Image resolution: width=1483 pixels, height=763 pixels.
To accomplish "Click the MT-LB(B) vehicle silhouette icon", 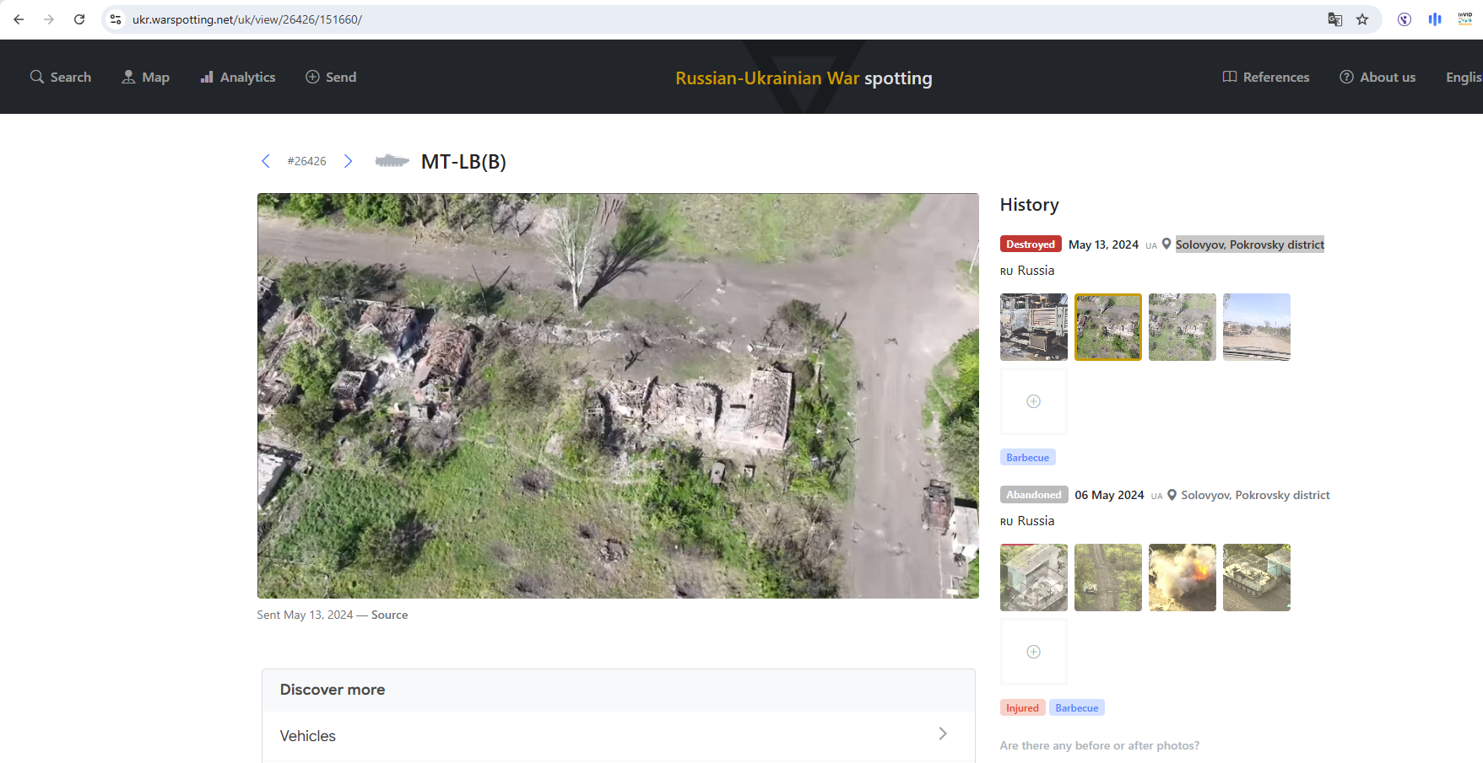I will click(x=392, y=161).
